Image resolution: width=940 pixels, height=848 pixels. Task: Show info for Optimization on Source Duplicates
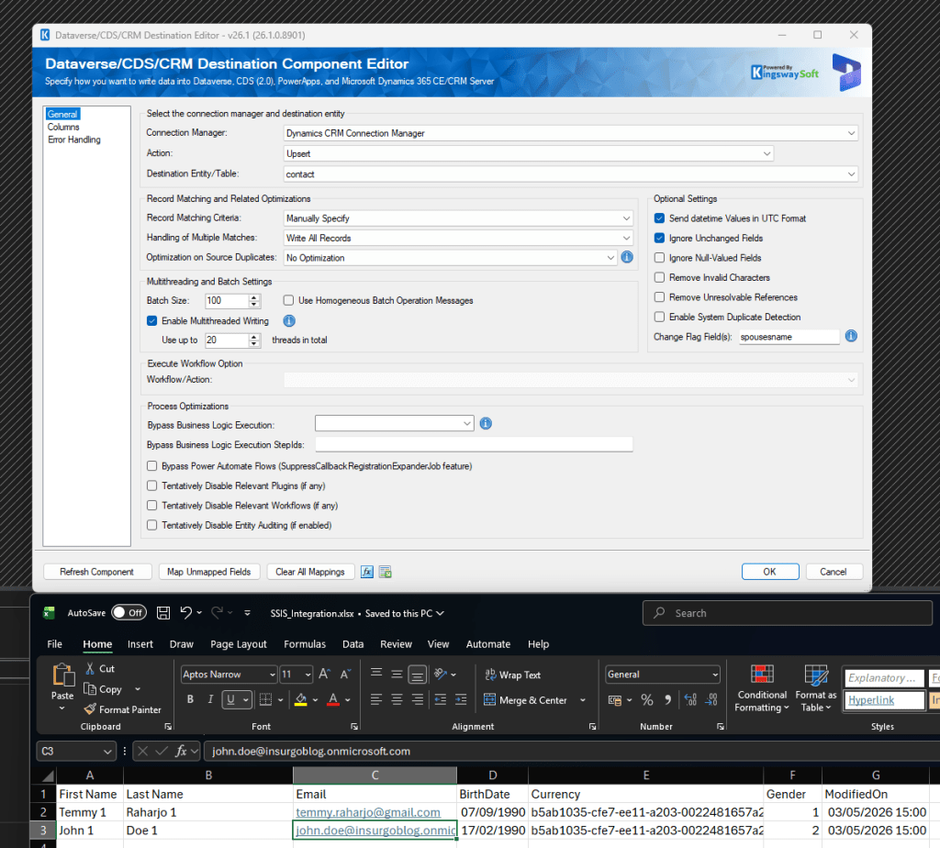click(627, 257)
